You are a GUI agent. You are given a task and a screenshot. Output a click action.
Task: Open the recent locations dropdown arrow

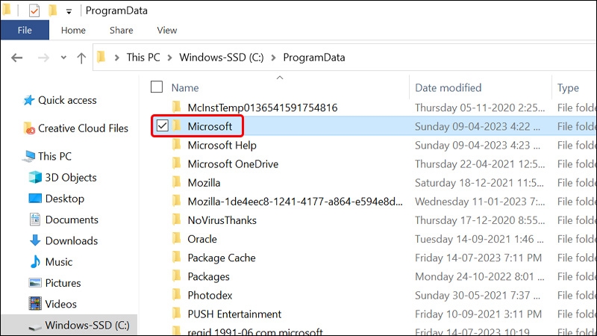63,58
